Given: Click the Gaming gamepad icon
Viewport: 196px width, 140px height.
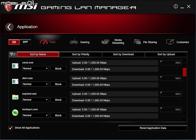Looking at the screenshot, I should [x=74, y=41].
